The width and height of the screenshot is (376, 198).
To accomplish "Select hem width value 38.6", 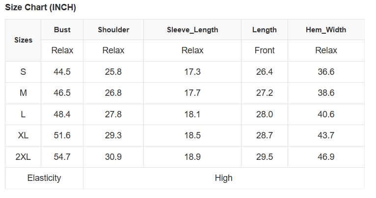I will tap(326, 93).
